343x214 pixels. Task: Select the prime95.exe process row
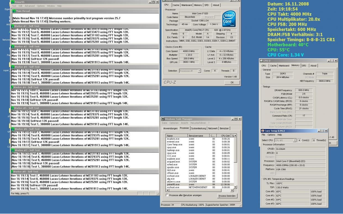(200, 184)
